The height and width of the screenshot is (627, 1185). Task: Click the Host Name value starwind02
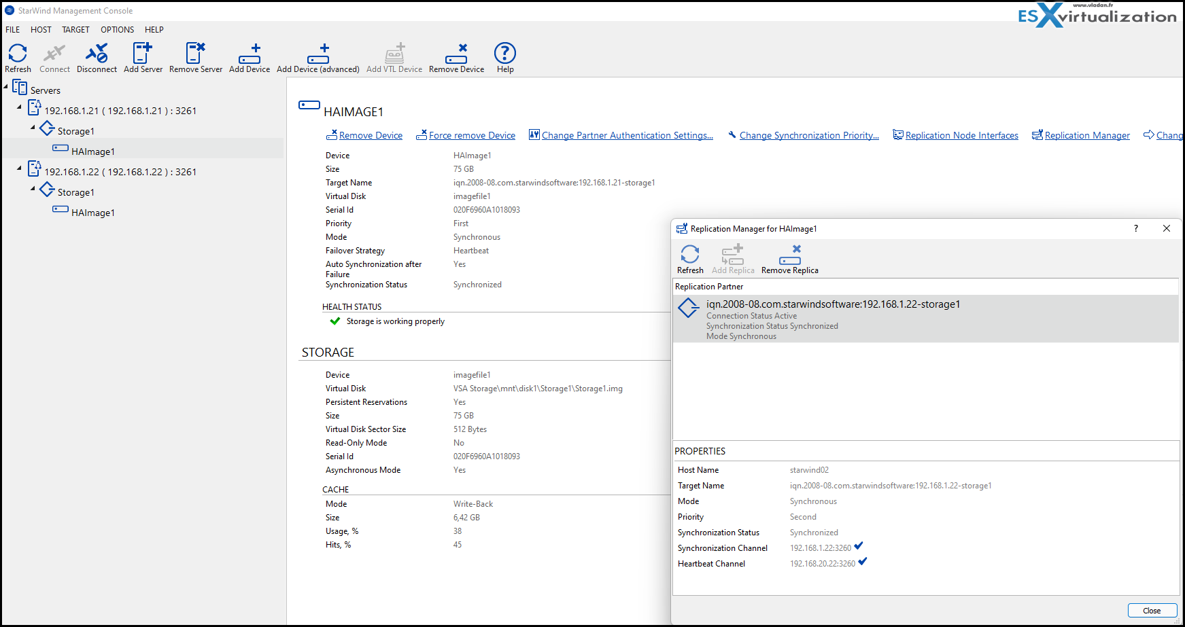(x=809, y=470)
